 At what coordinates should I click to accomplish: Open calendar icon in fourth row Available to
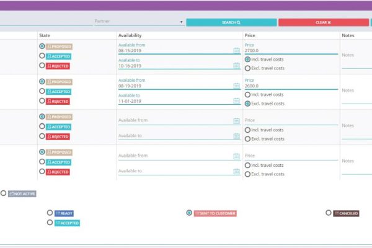point(237,171)
